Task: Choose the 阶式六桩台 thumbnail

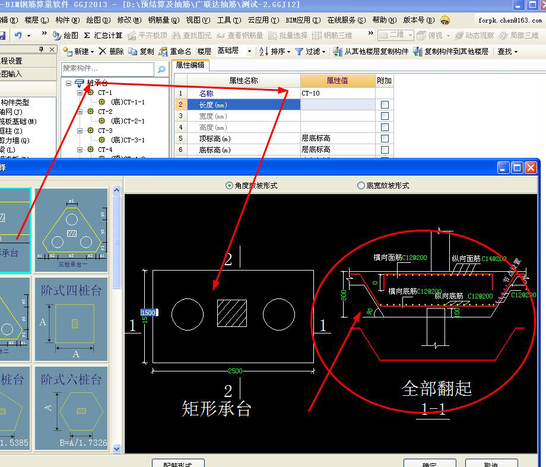Action: pos(71,408)
